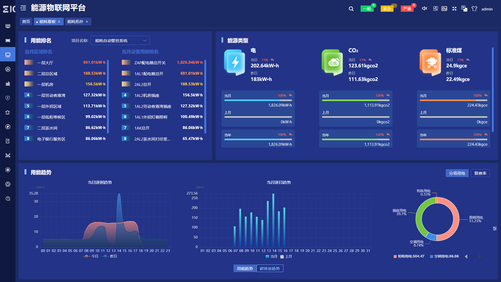
Task: Open the help question sidebar icon
Action: click(x=8, y=198)
